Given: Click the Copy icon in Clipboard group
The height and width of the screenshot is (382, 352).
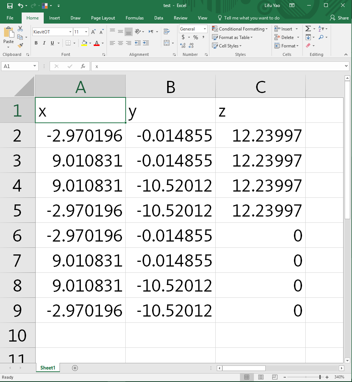Looking at the screenshot, I should click(20, 37).
